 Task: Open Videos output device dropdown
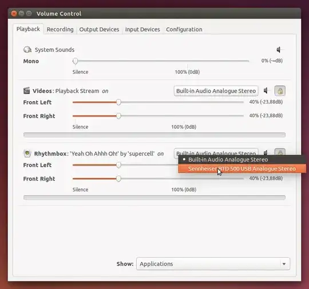pyautogui.click(x=216, y=91)
